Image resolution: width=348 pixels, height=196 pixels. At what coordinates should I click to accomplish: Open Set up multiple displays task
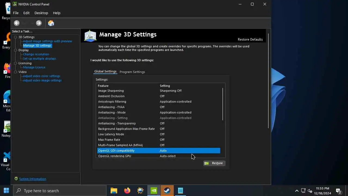[40, 59]
